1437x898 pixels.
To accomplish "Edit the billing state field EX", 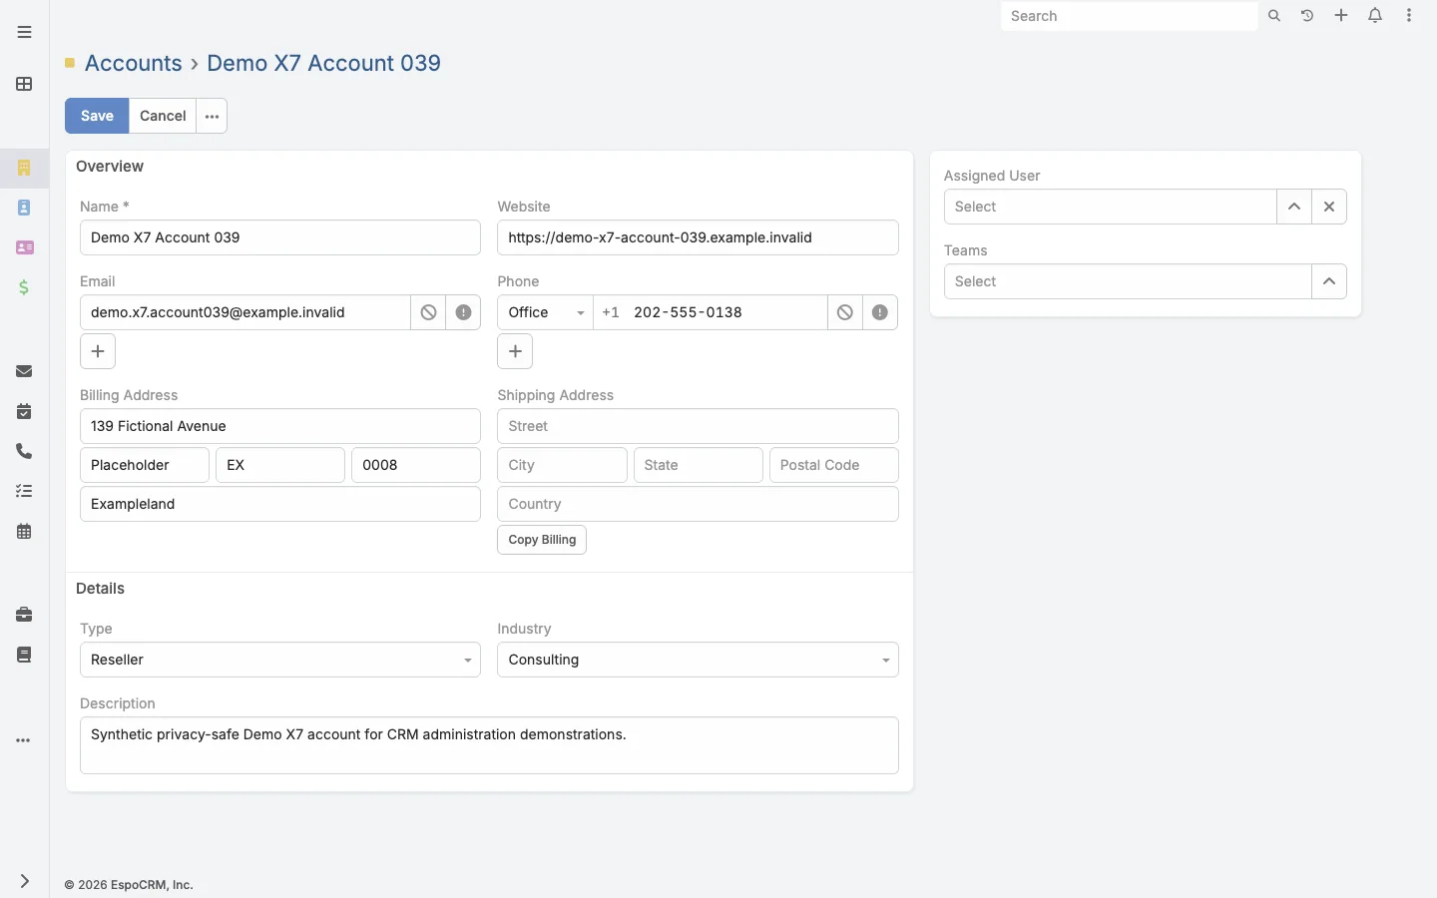I will (x=280, y=465).
